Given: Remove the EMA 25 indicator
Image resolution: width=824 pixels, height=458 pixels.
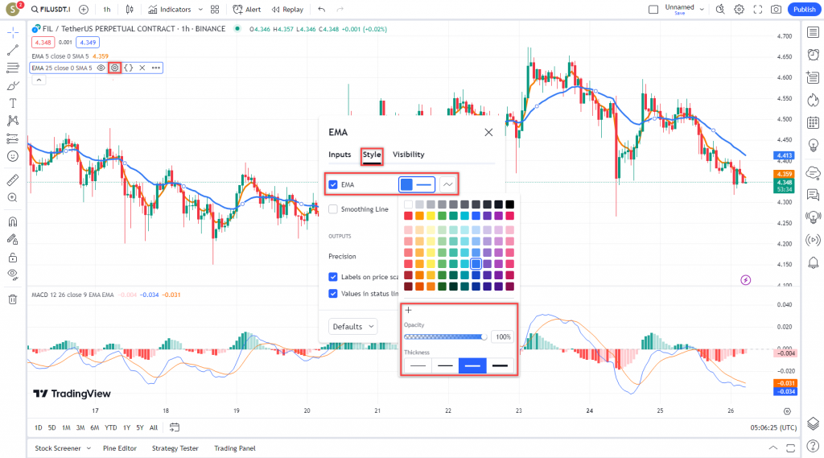Looking at the screenshot, I should (x=142, y=68).
